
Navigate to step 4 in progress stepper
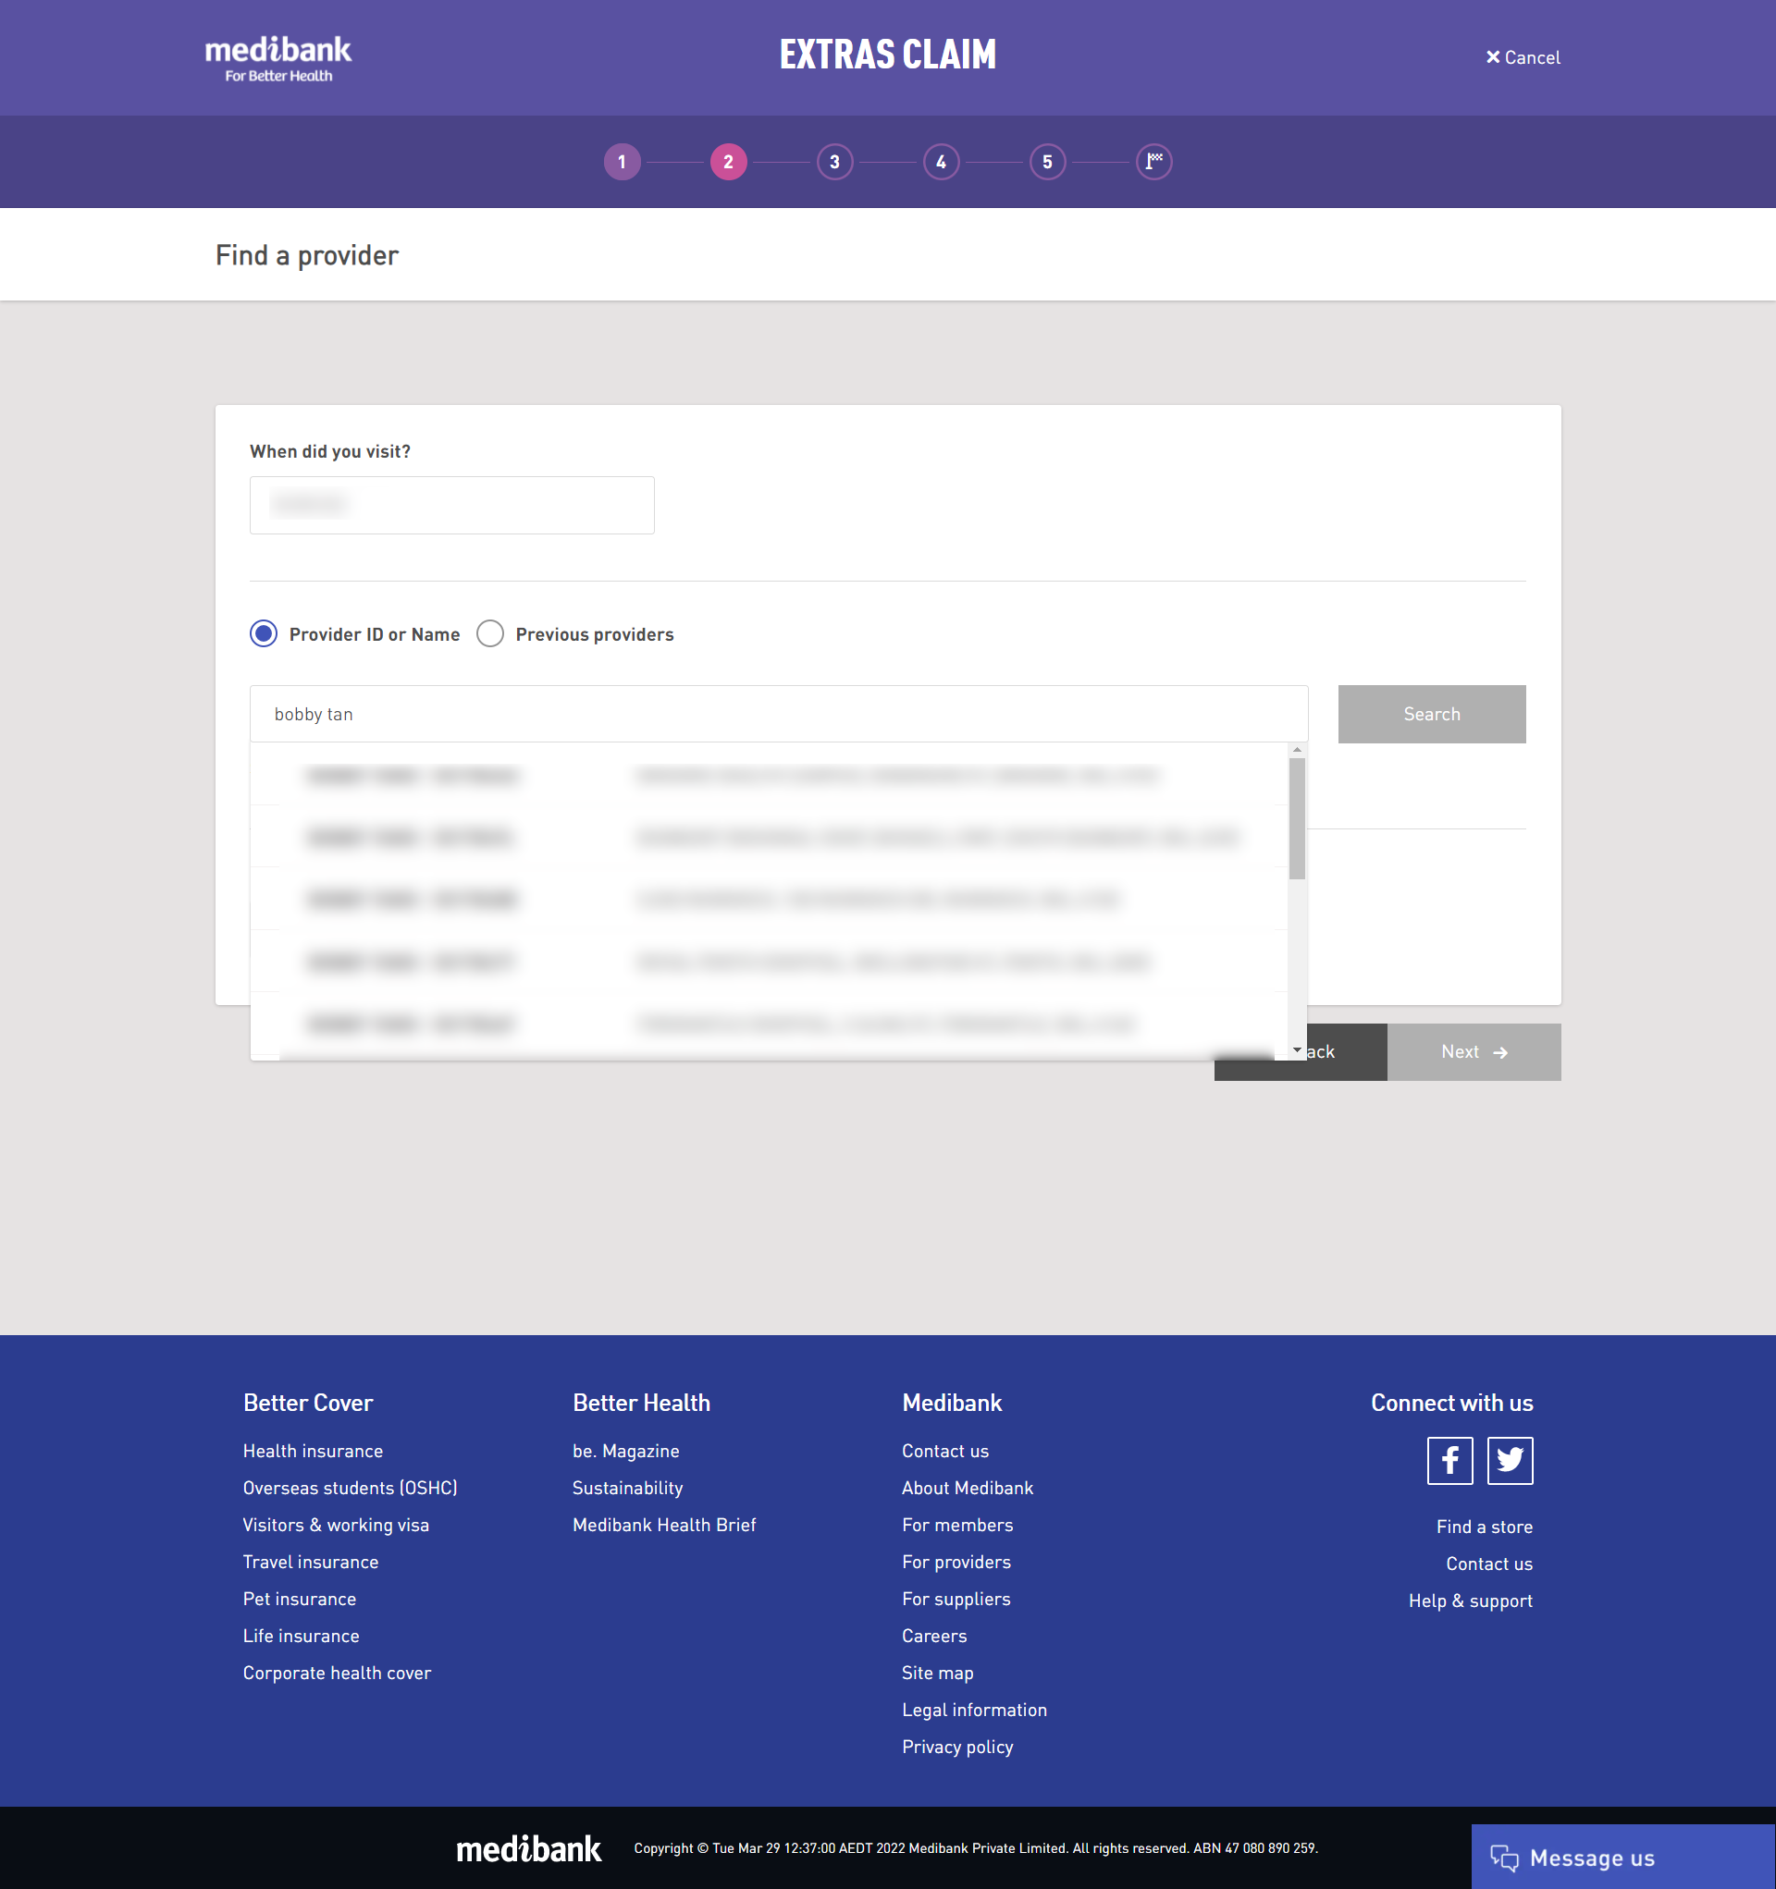(x=942, y=160)
